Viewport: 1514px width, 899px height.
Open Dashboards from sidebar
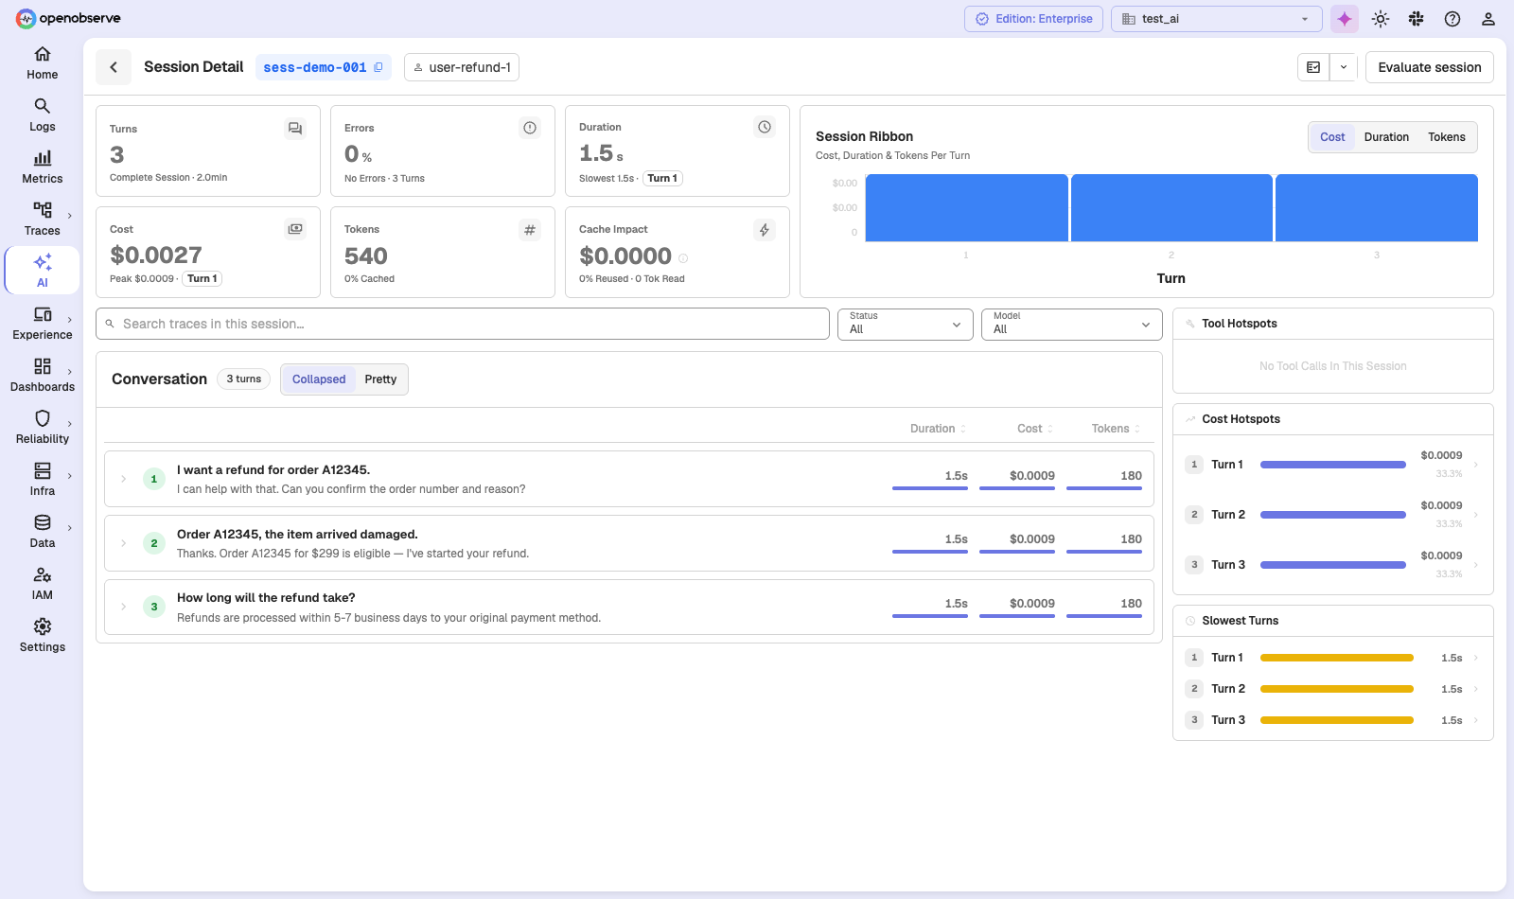pos(42,376)
